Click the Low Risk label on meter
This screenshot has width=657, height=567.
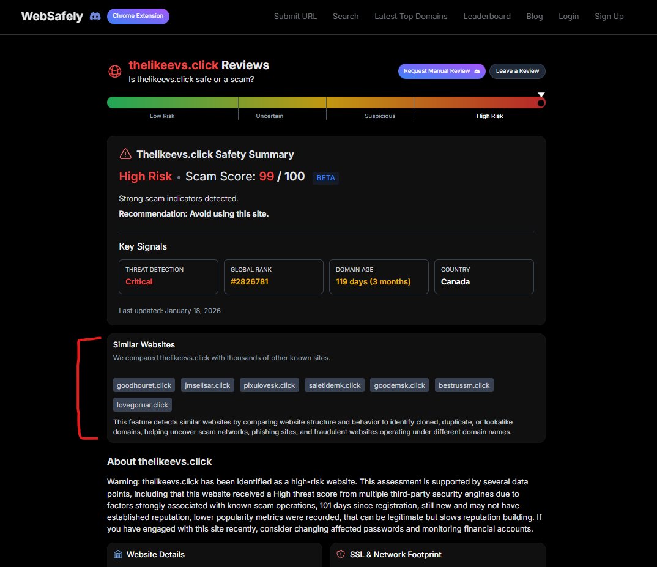[162, 116]
